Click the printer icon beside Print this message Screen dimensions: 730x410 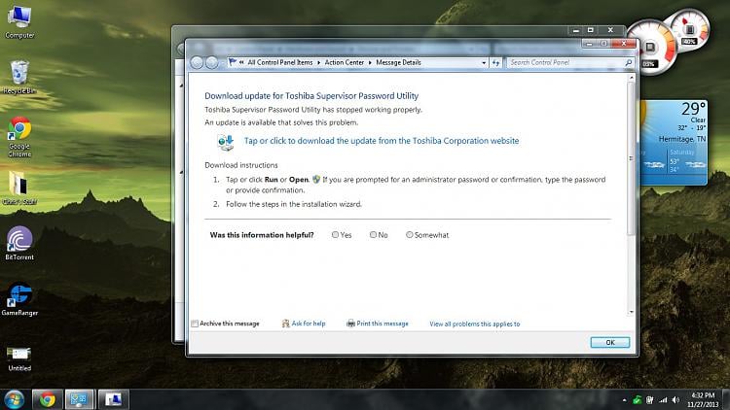pos(350,324)
